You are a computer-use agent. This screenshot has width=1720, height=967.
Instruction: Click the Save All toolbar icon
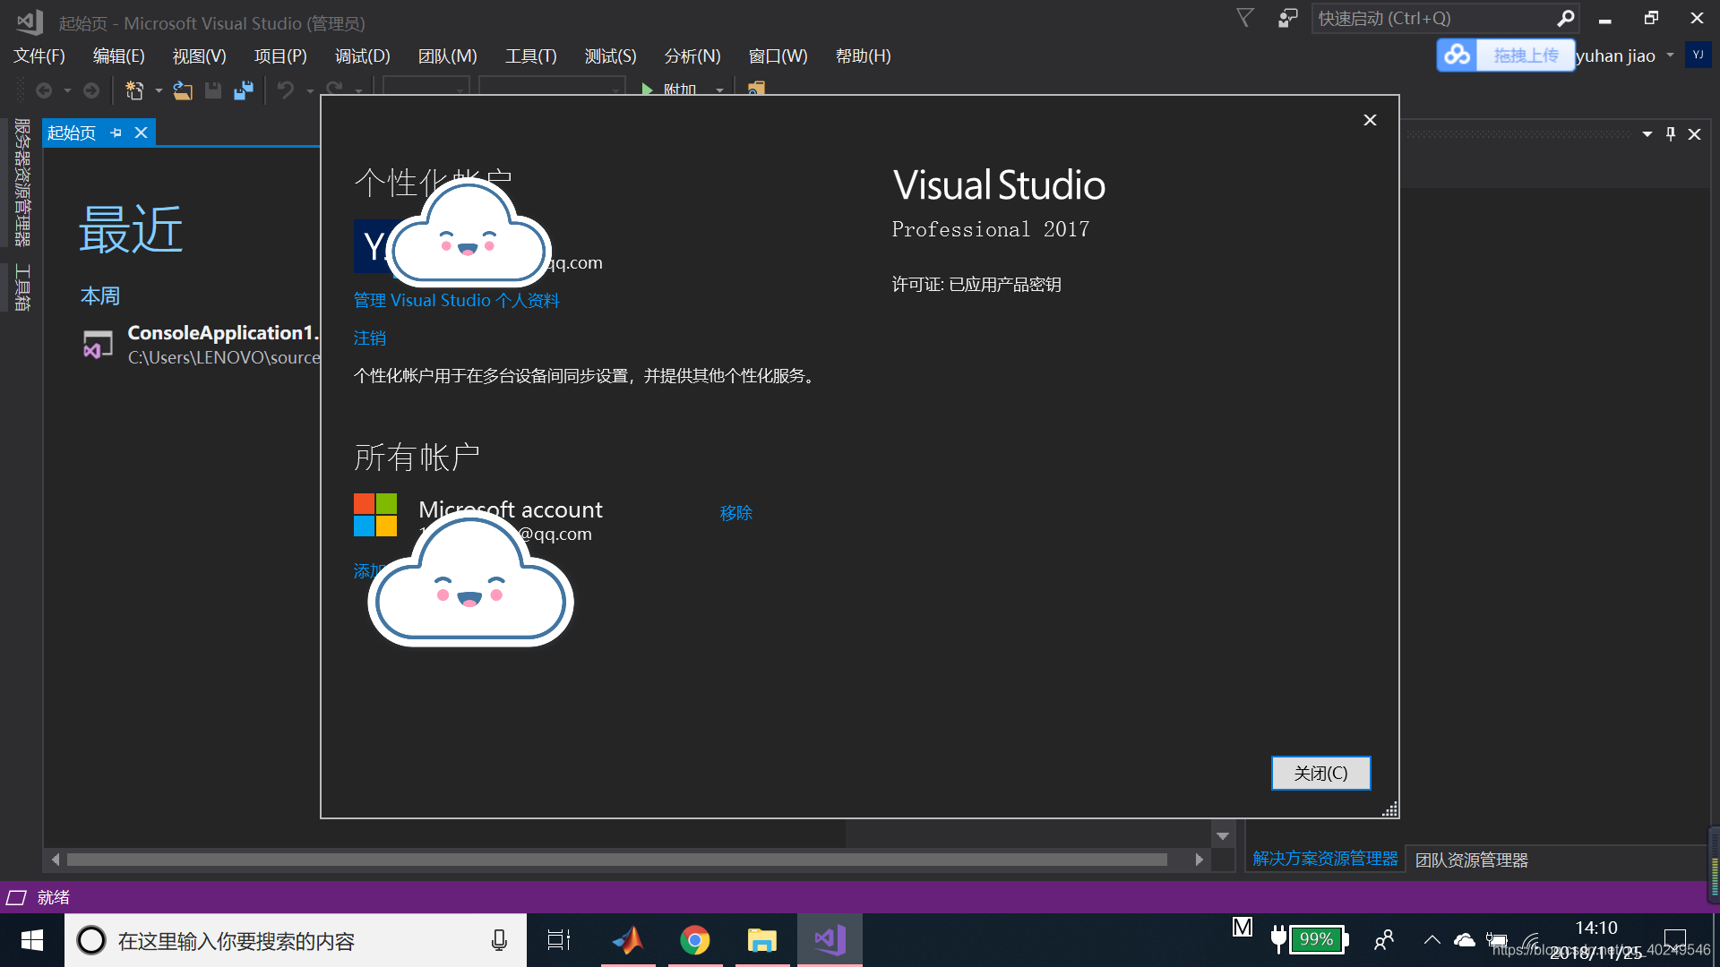[x=244, y=90]
